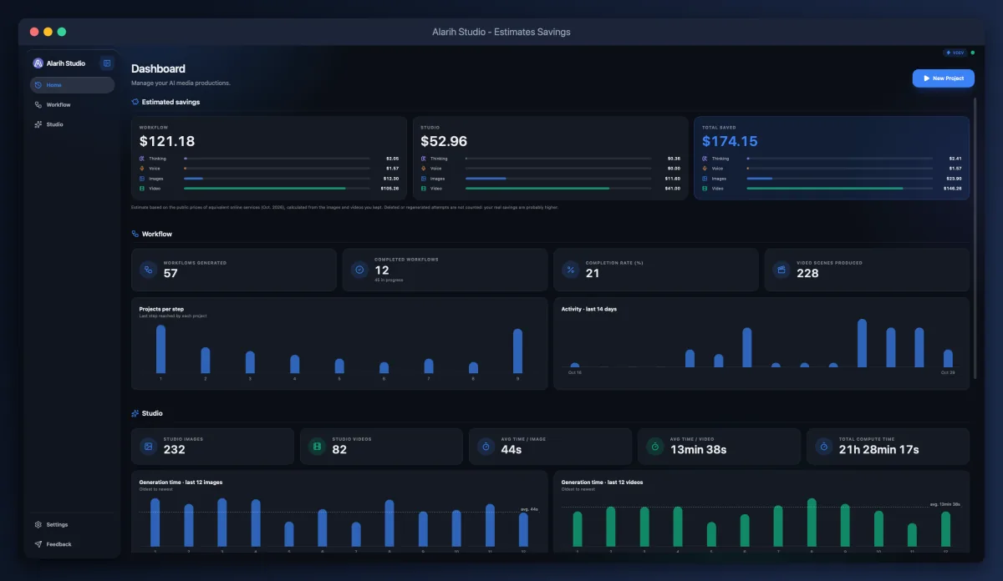Click the Avg Time / Image timer icon
Viewport: 1003px width, 581px height.
486,447
